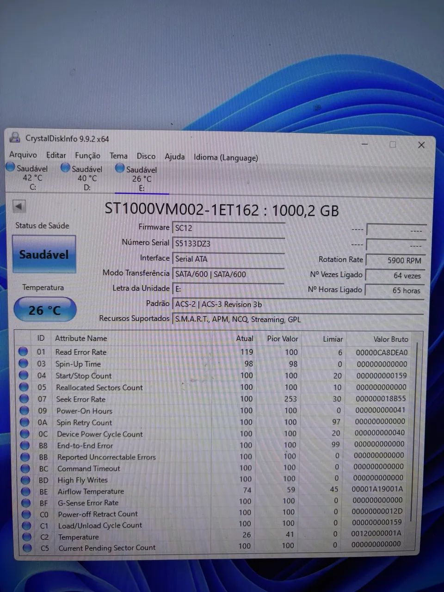Click status circle of Airflow Temperature
Viewport: 444px width, 592px height.
pyautogui.click(x=26, y=491)
